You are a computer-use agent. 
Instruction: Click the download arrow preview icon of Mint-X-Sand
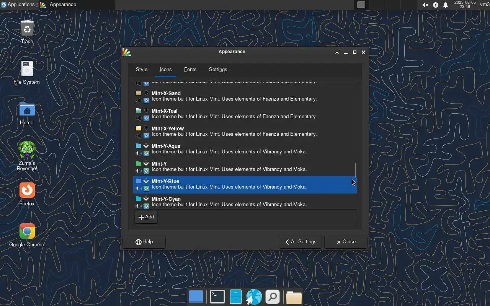click(146, 93)
